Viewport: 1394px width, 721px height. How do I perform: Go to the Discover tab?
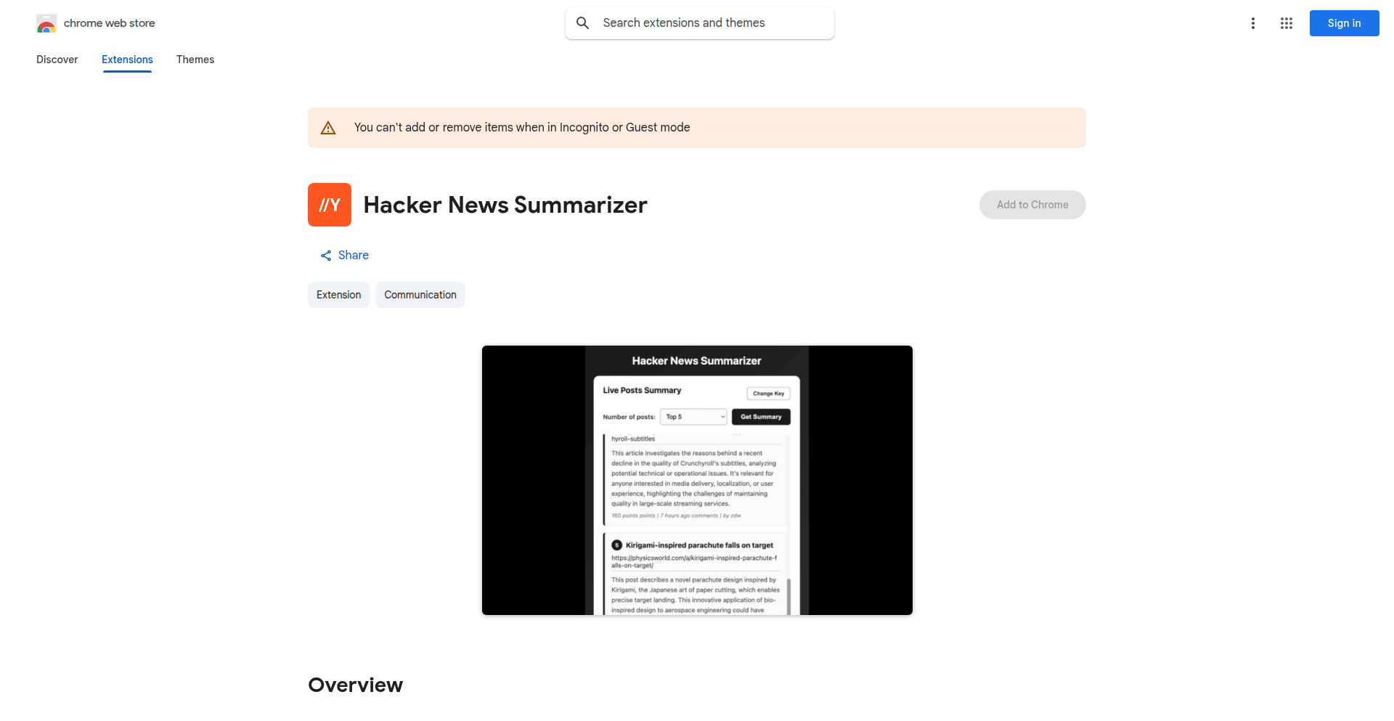tap(57, 60)
